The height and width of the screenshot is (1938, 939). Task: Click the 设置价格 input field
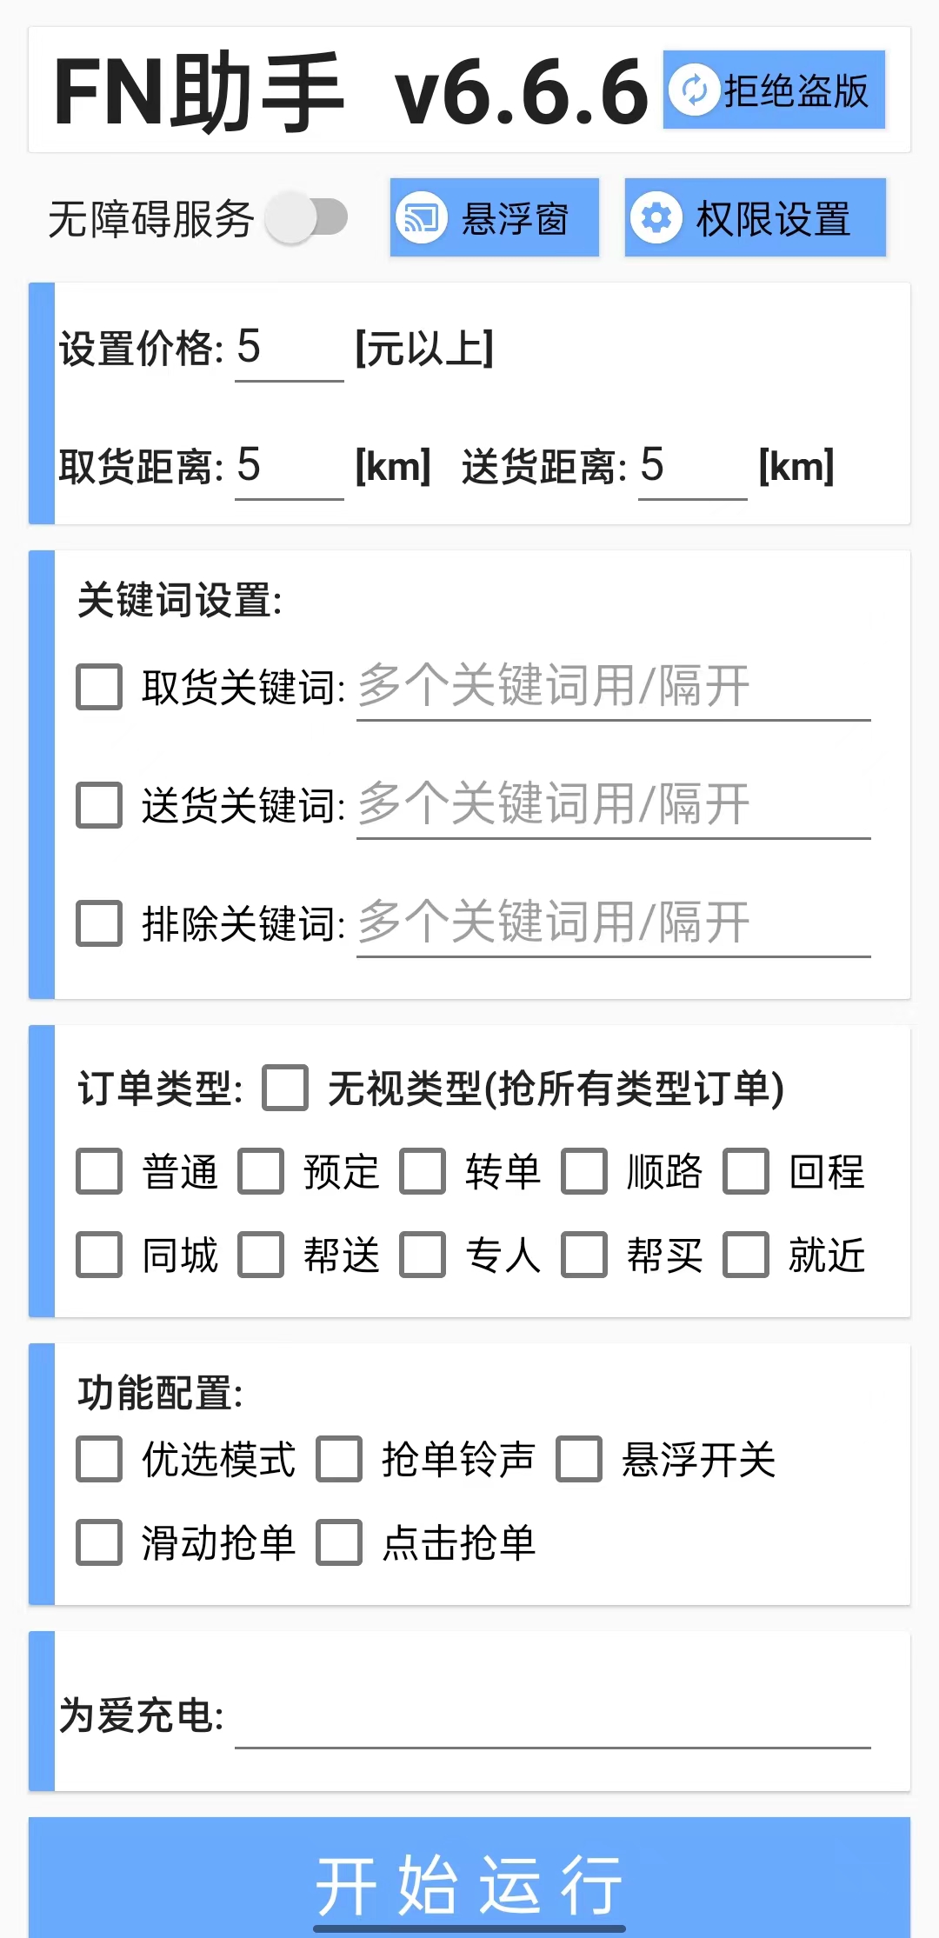tap(289, 350)
